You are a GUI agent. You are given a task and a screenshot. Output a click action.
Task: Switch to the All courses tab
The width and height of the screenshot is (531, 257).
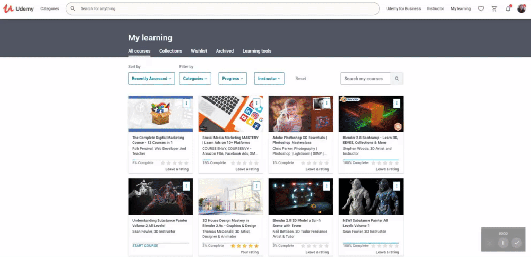tap(139, 51)
